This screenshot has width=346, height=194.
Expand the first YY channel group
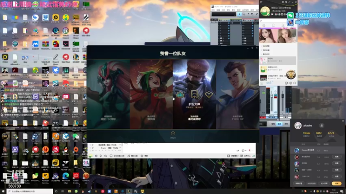pyautogui.click(x=262, y=46)
